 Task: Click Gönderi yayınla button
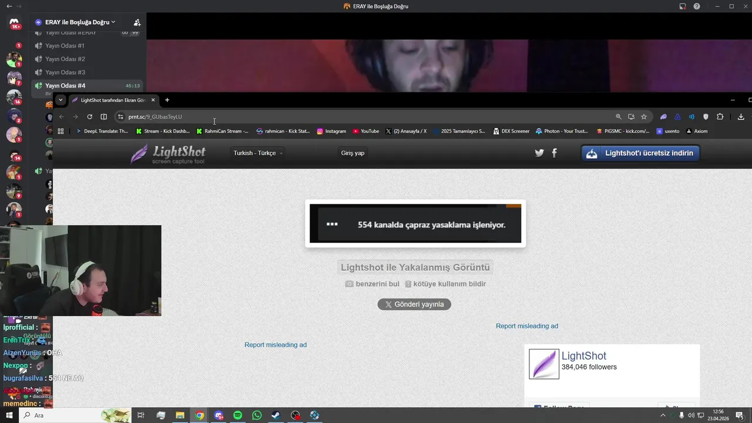pyautogui.click(x=414, y=304)
